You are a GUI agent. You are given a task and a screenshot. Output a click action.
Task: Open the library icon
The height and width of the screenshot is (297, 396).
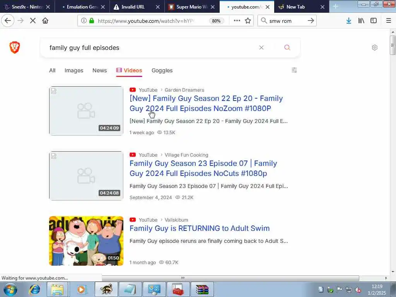361,21
